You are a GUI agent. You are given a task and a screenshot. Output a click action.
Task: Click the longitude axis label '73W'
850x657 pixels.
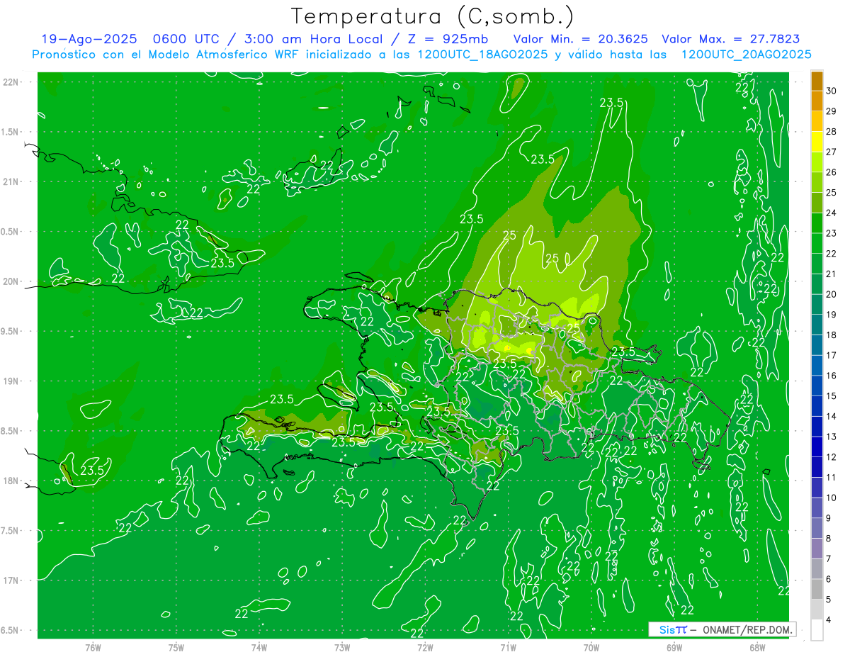click(342, 648)
